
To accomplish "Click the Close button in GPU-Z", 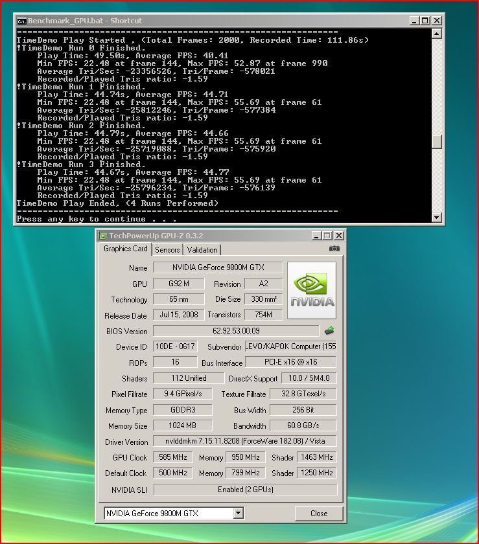I will point(319,513).
